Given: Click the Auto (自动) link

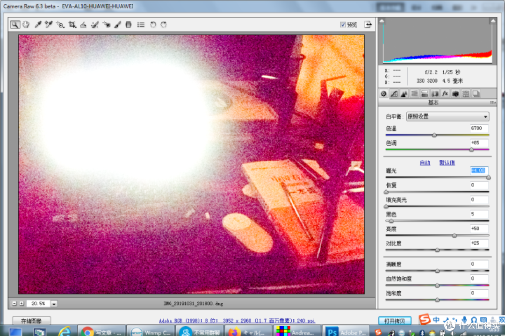Looking at the screenshot, I should click(425, 163).
